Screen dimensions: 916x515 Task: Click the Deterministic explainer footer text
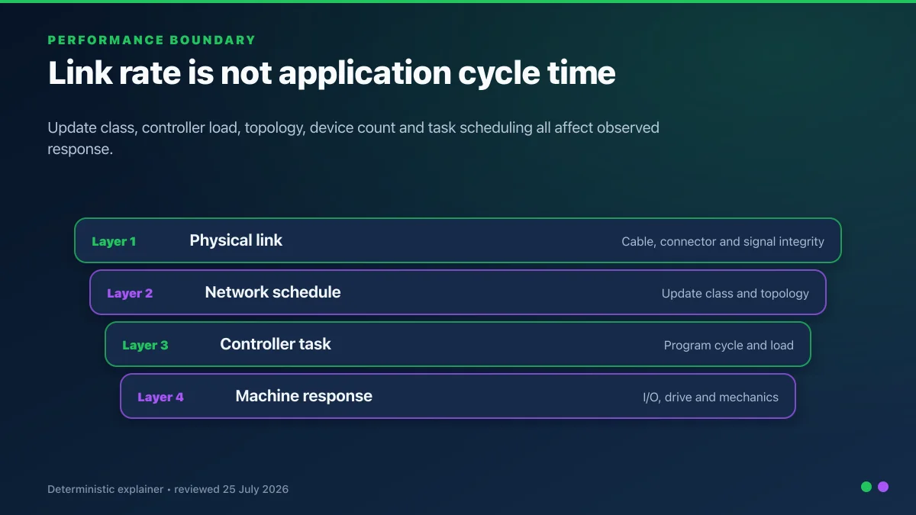coord(105,489)
